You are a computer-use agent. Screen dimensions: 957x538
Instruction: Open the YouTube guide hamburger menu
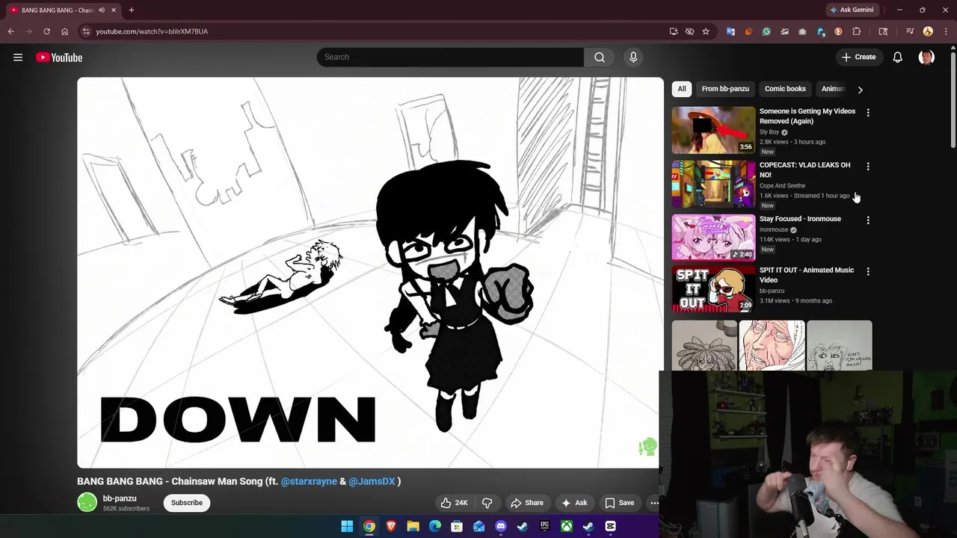[x=18, y=58]
